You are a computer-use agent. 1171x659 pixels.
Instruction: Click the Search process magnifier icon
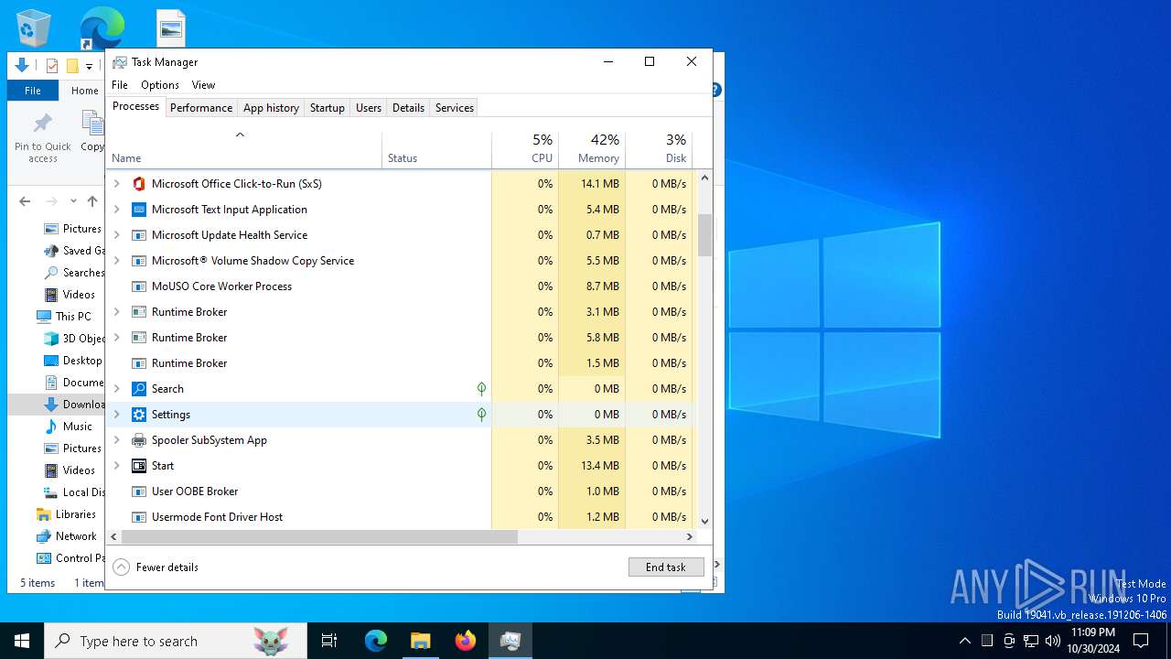[x=139, y=389]
